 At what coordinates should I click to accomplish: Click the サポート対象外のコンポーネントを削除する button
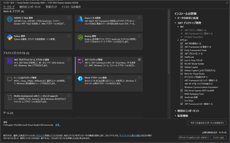[207, 123]
